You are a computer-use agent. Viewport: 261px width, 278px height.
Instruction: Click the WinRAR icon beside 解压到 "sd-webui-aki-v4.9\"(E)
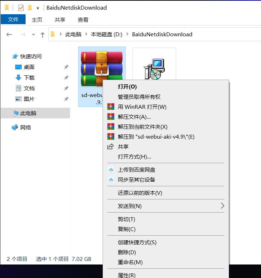pyautogui.click(x=111, y=137)
